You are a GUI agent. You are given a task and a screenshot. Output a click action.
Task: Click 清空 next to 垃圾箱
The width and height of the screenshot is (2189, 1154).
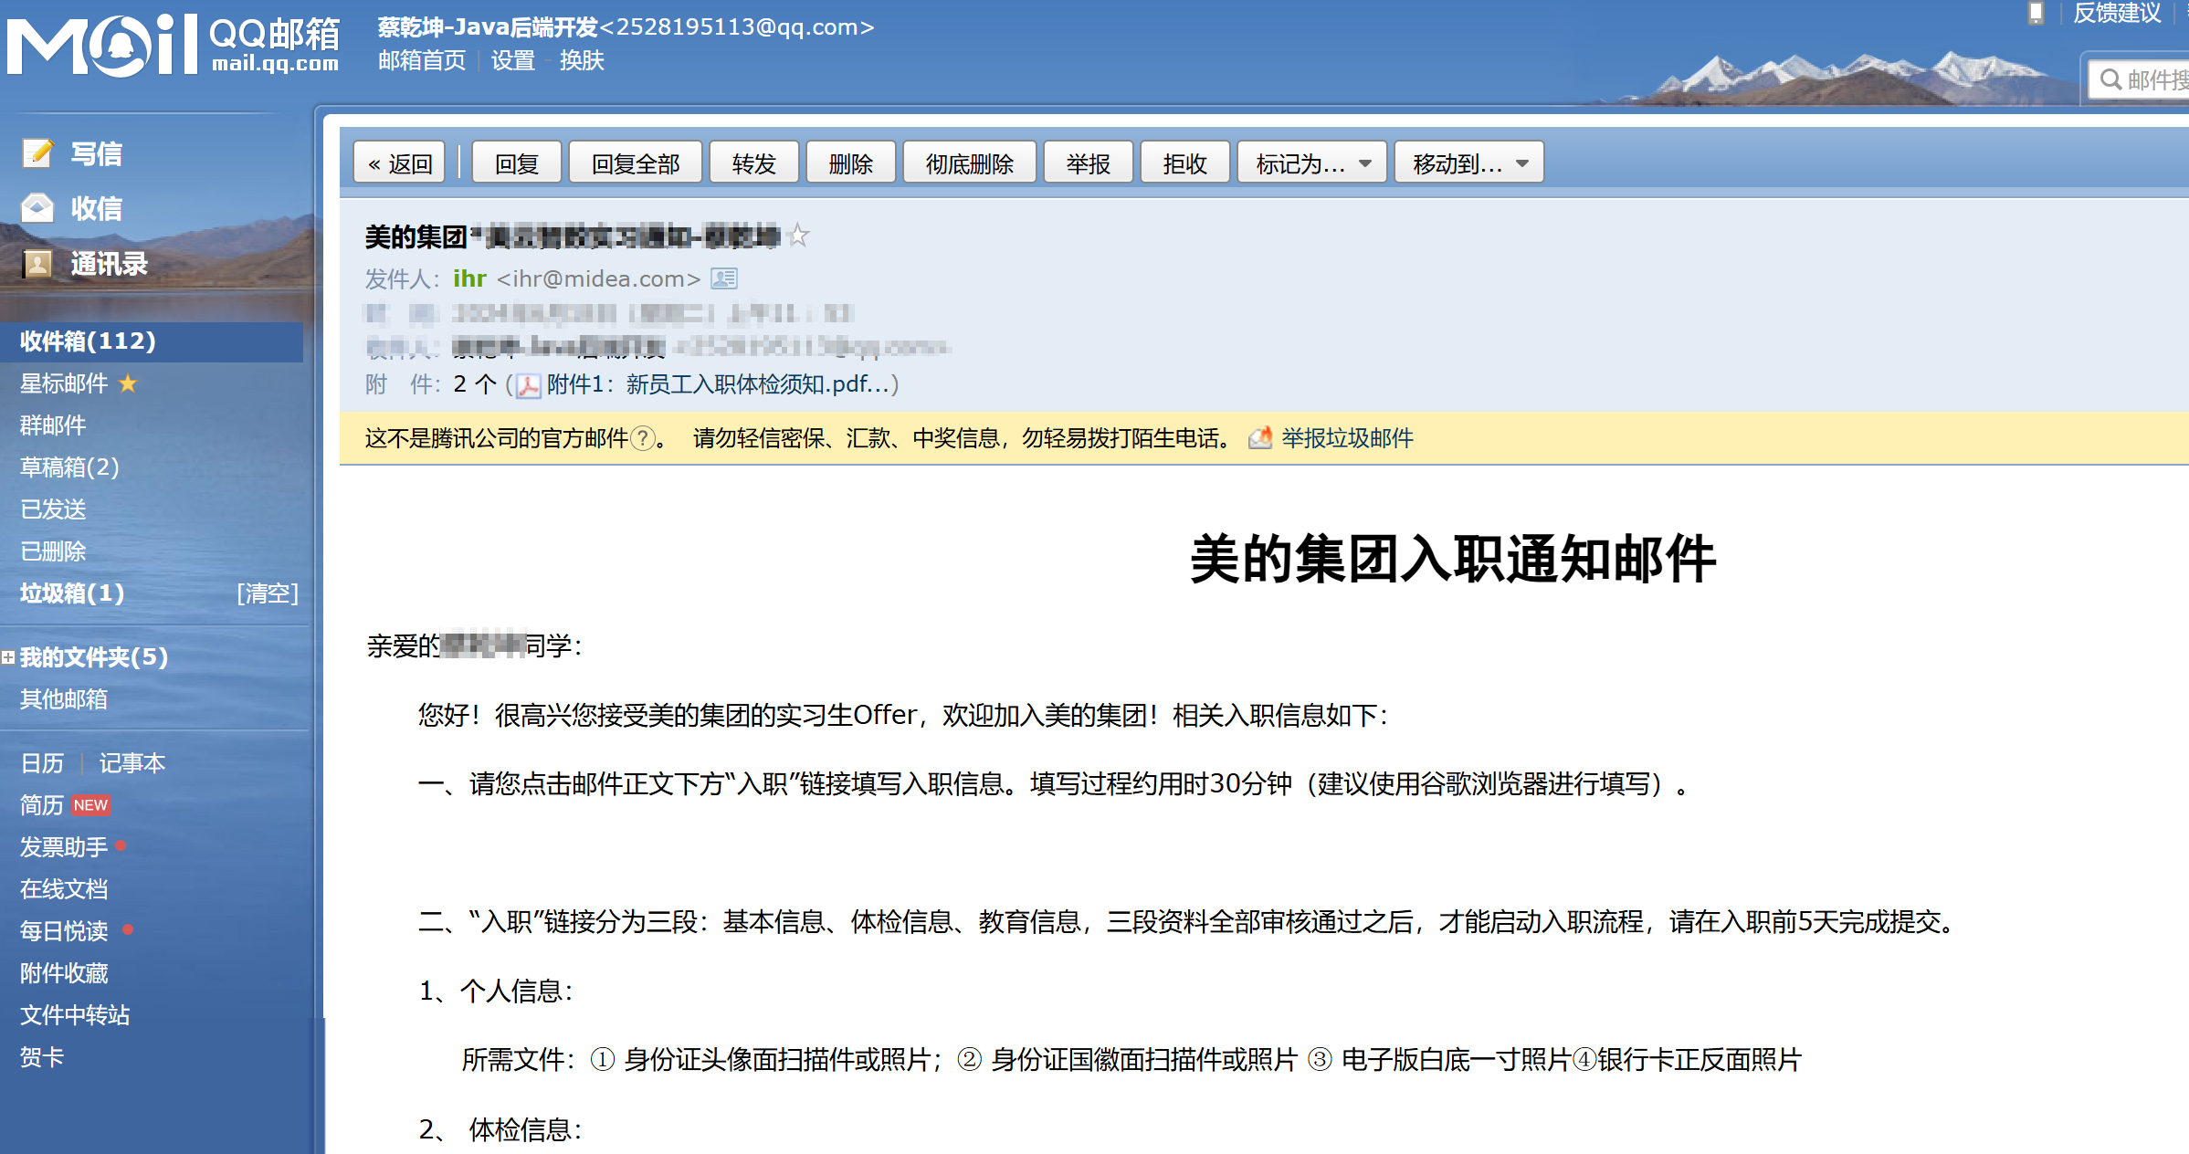click(x=268, y=593)
